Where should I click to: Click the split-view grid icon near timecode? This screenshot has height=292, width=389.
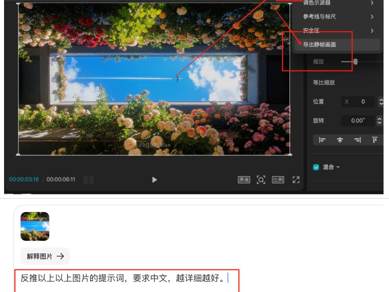88,179
